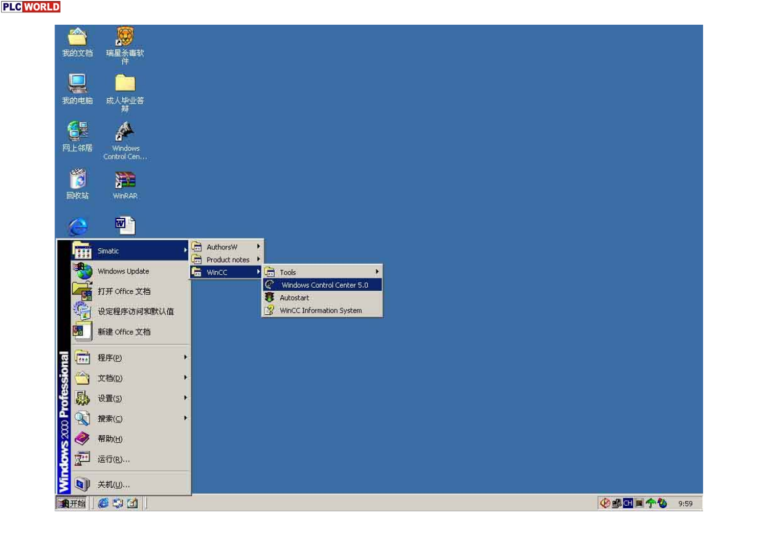This screenshot has width=758, height=536.
Task: Click the colorful globe tray icon
Action: [662, 503]
